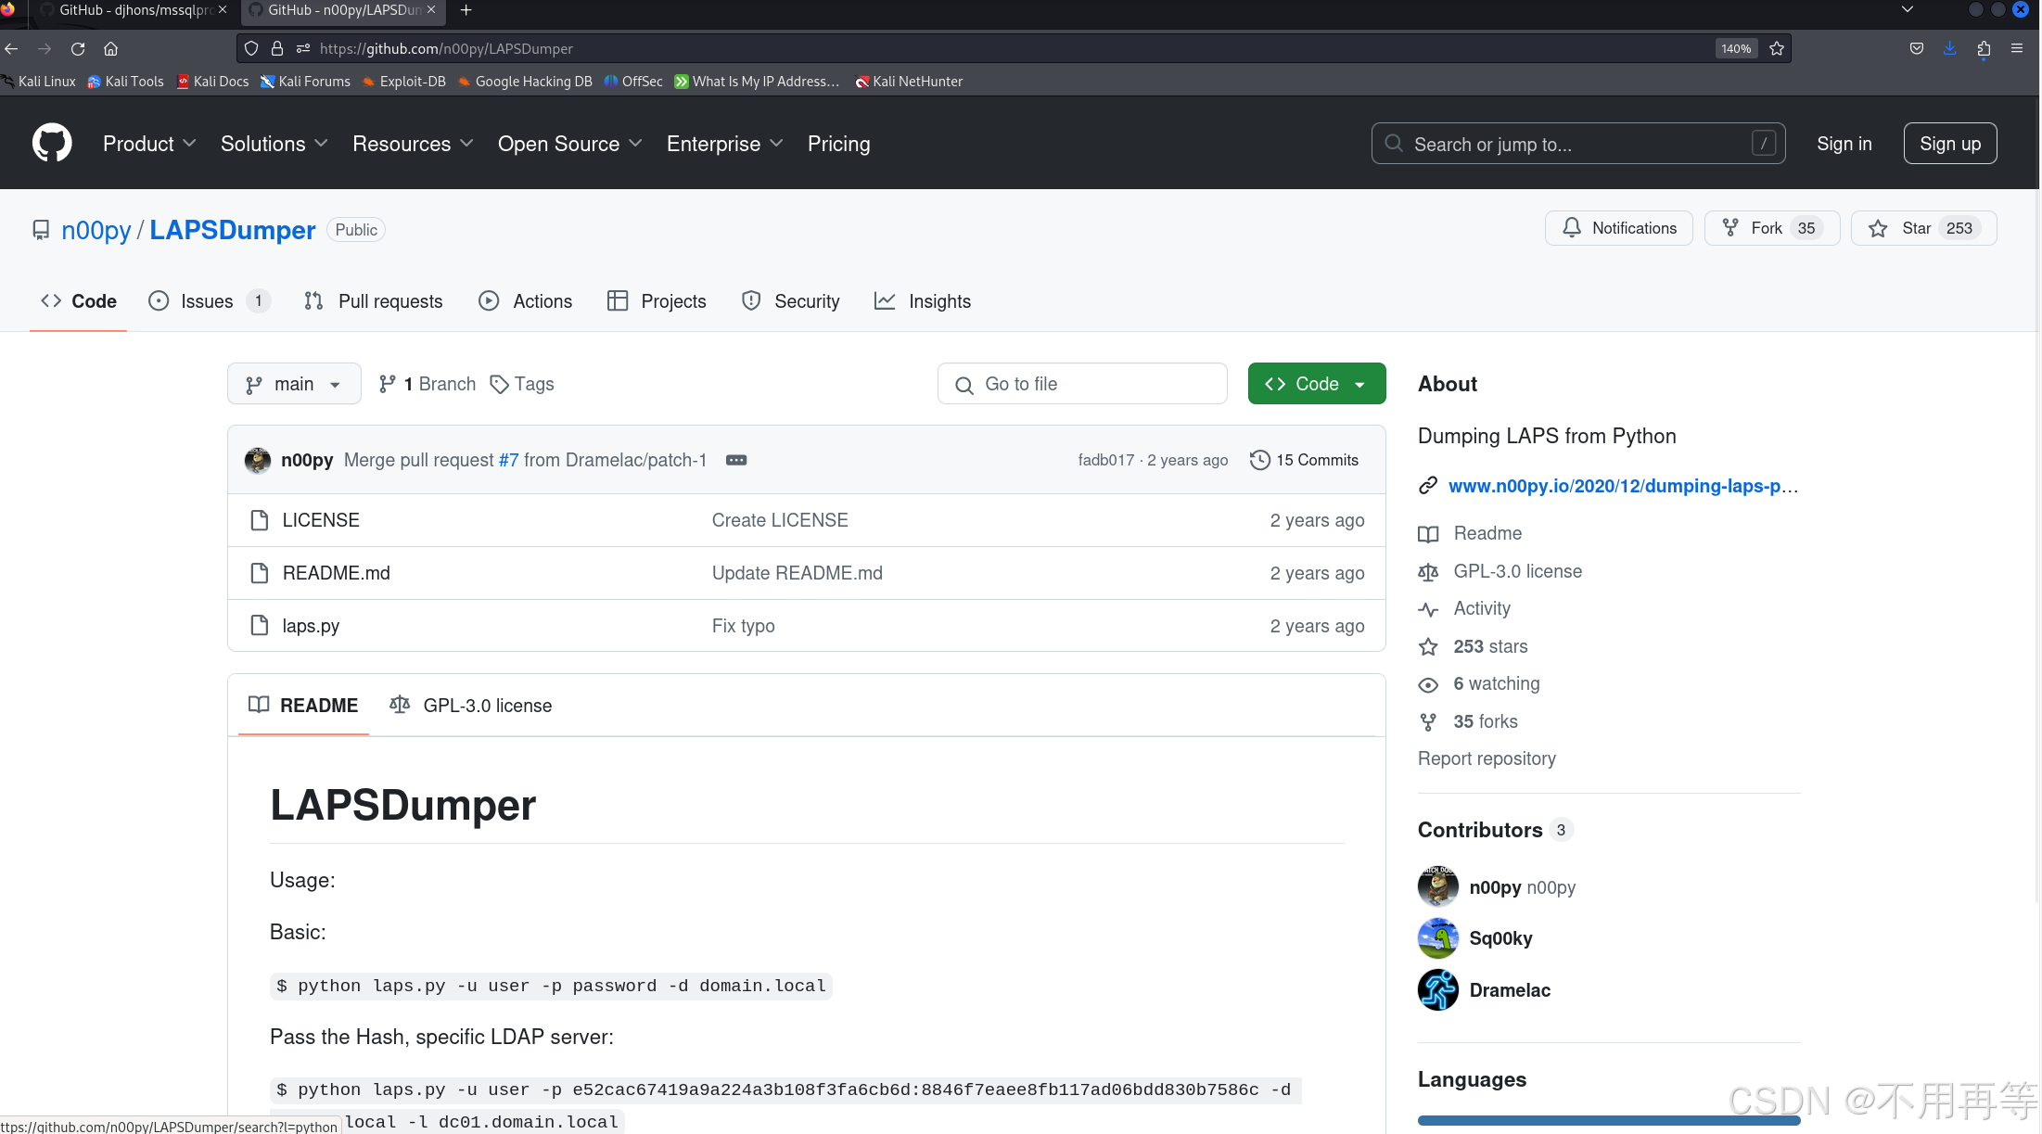Switch to the Issues tab
This screenshot has width=2042, height=1134.
(207, 301)
